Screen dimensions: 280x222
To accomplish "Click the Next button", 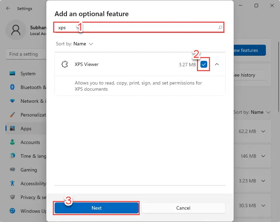I will pyautogui.click(x=97, y=208).
